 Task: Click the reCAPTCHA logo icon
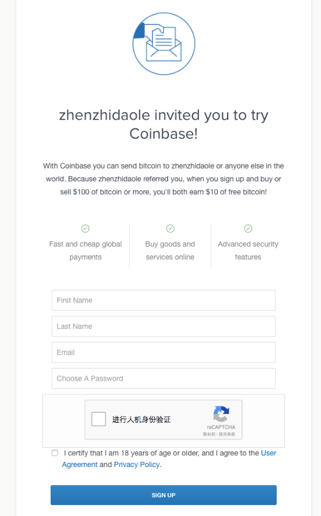[221, 413]
